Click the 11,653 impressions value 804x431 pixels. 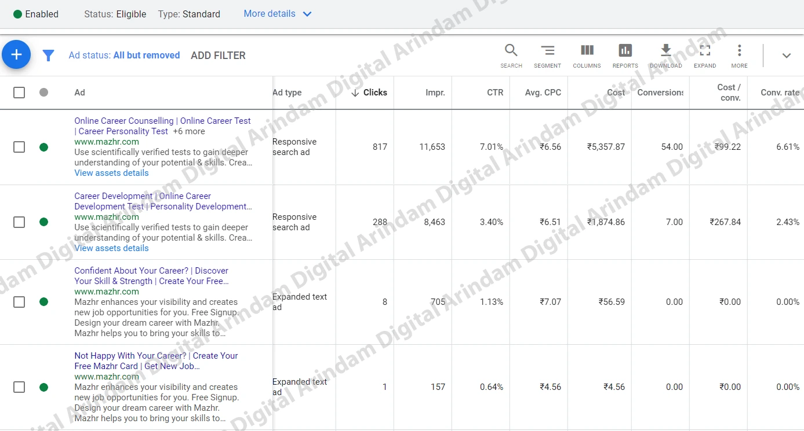(432, 147)
